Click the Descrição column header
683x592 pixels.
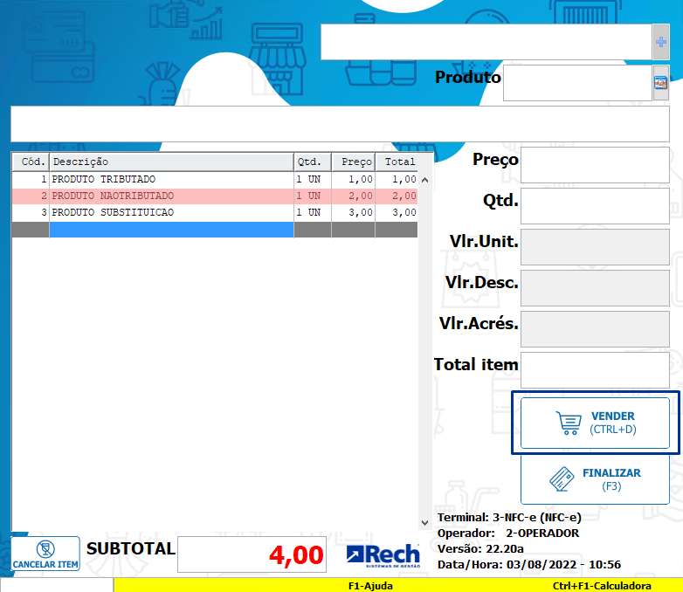pyautogui.click(x=171, y=162)
